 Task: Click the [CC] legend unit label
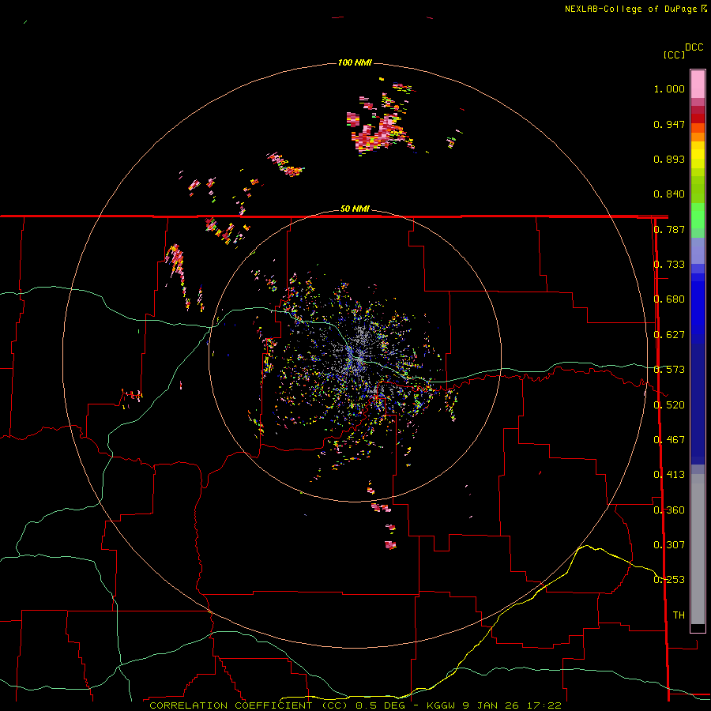[674, 55]
